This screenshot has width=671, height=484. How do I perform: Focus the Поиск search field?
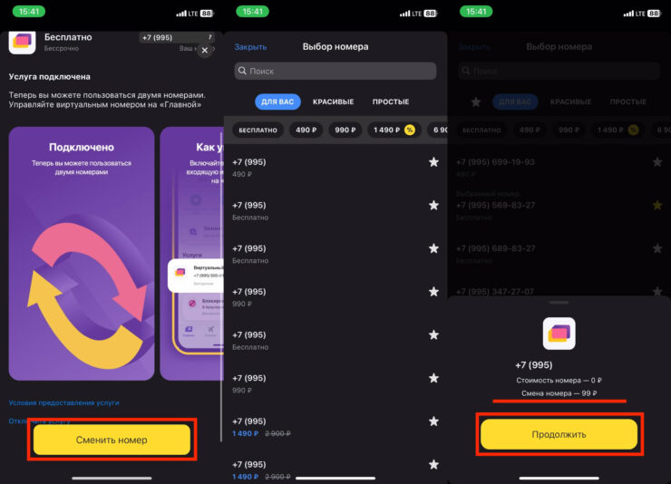[x=335, y=71]
